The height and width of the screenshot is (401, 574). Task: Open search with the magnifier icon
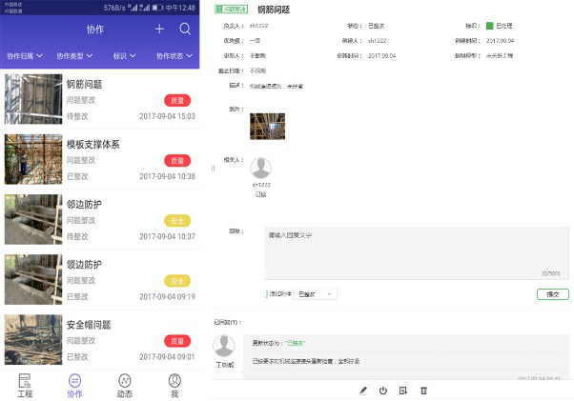click(x=185, y=29)
